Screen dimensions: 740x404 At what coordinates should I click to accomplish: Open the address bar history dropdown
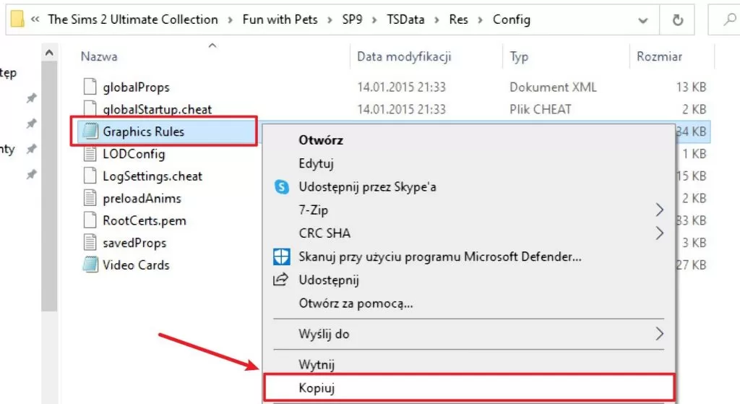[642, 20]
